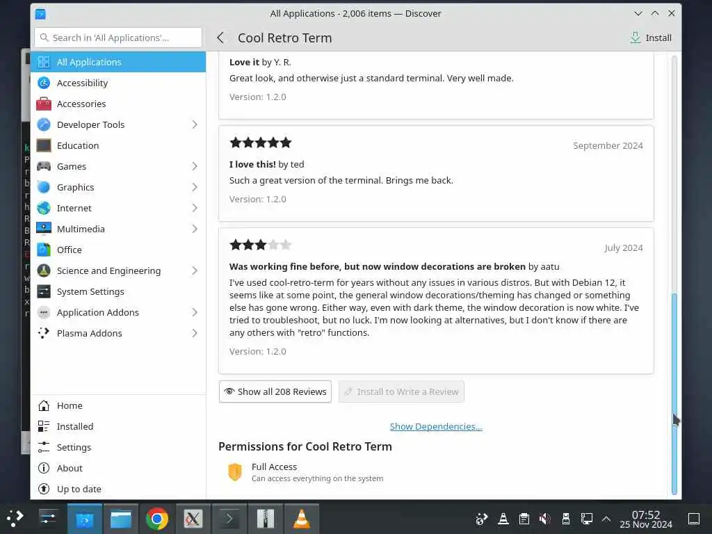Click the Installed list icon
Viewport: 712px width, 534px height.
click(44, 426)
